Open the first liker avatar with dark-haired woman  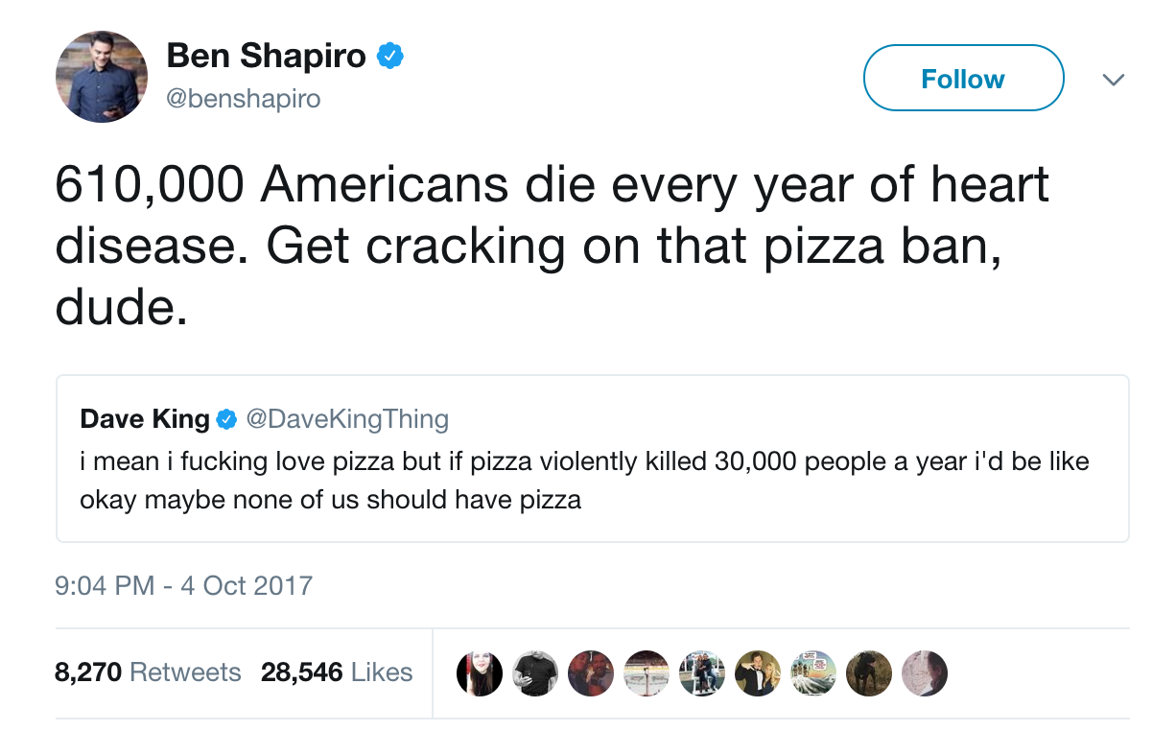[480, 672]
